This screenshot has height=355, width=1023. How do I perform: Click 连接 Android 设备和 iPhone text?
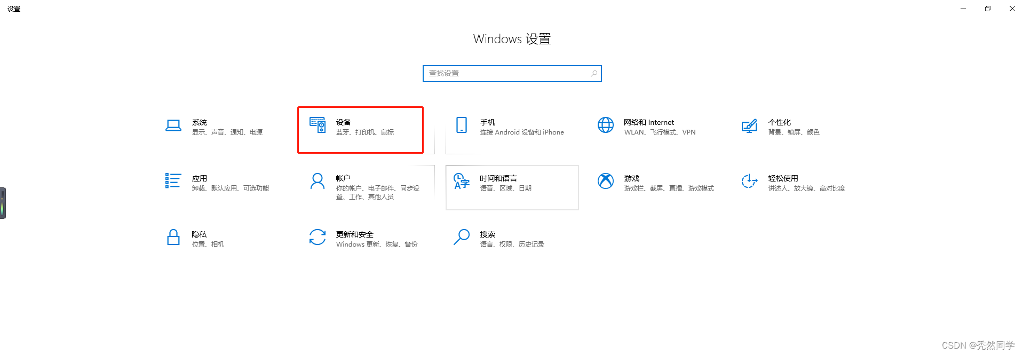pyautogui.click(x=522, y=132)
